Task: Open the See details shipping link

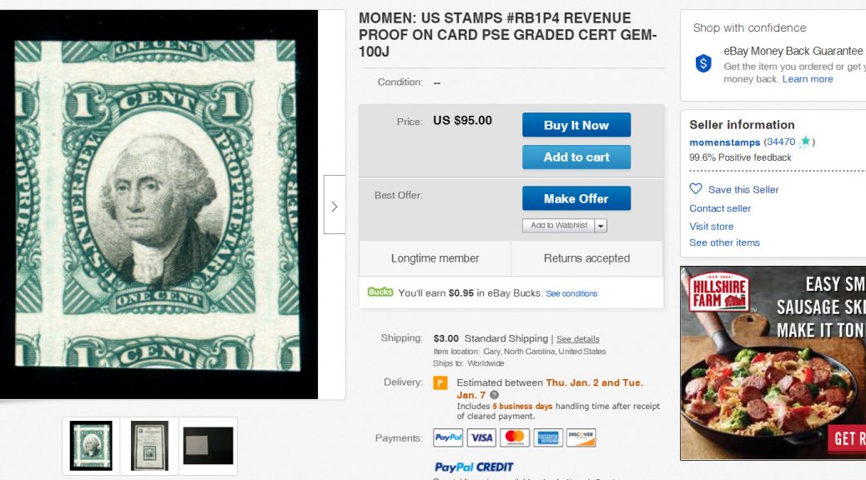Action: (x=577, y=339)
